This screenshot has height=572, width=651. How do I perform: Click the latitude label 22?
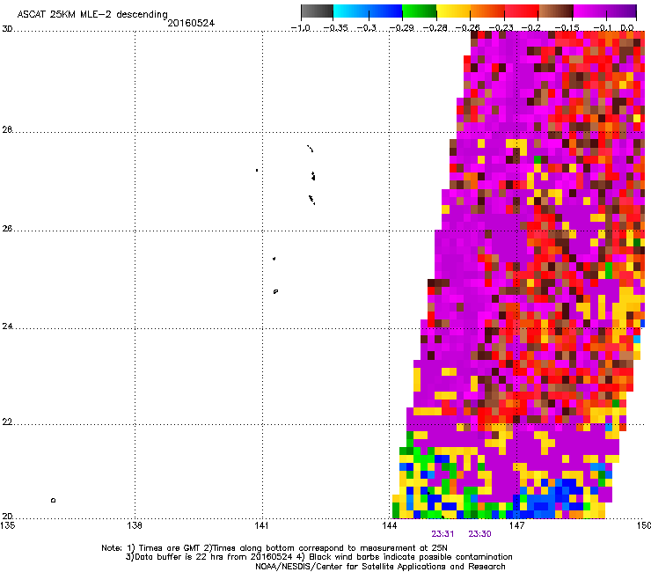pyautogui.click(x=7, y=422)
